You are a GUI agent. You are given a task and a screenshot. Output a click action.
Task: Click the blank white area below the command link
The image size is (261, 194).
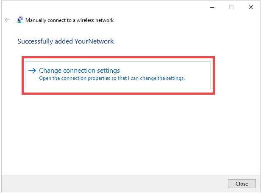[130, 133]
